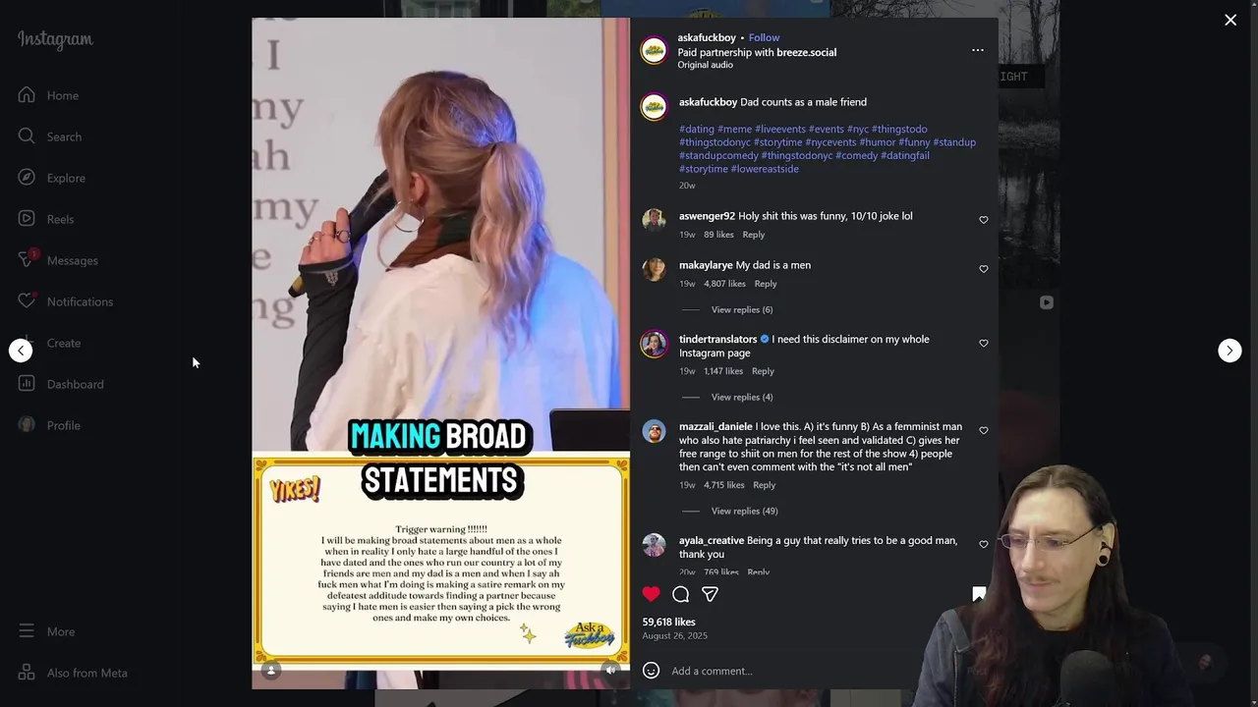Open the three-dot post options menu
This screenshot has height=707, width=1258.
coord(977,50)
